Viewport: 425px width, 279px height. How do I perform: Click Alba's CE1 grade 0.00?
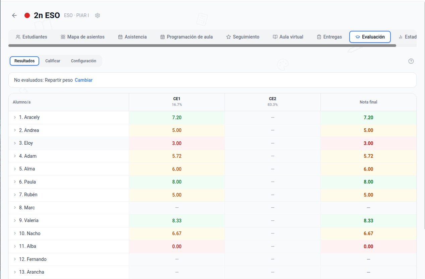pos(177,247)
